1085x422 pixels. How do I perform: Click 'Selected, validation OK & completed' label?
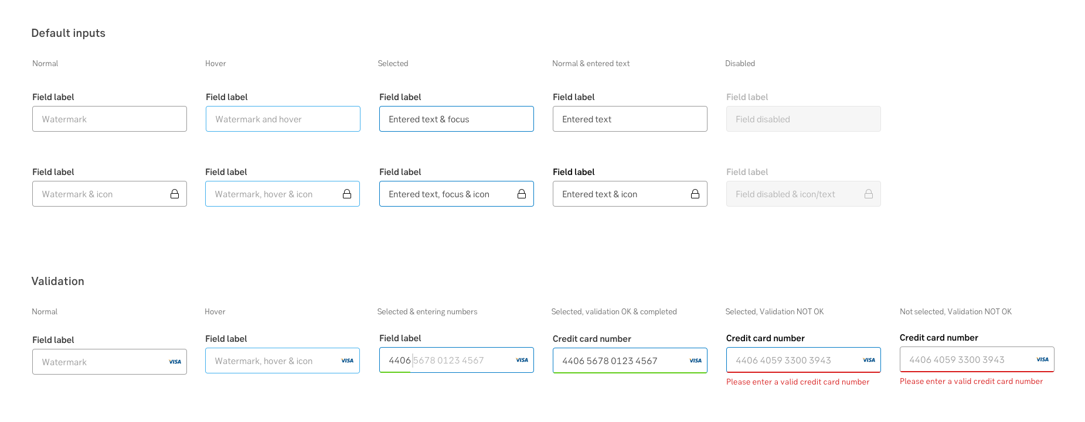pyautogui.click(x=614, y=311)
